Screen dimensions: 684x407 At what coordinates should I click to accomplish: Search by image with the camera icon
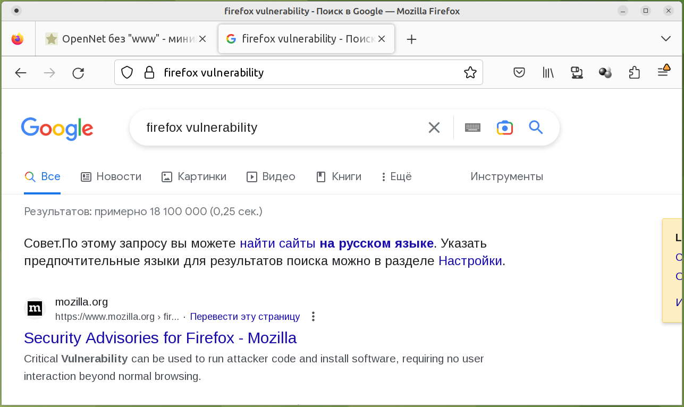tap(505, 128)
